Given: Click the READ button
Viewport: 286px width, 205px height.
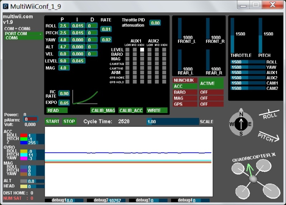Looking at the screenshot, I should 57,111.
